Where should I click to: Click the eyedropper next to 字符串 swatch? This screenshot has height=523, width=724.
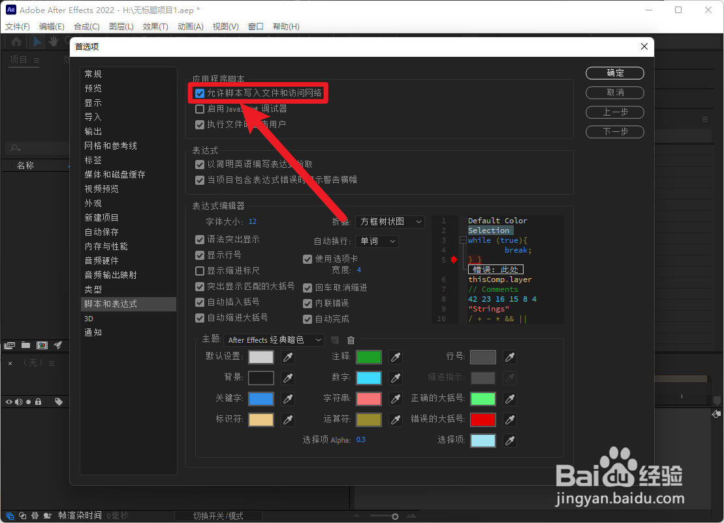click(x=395, y=399)
